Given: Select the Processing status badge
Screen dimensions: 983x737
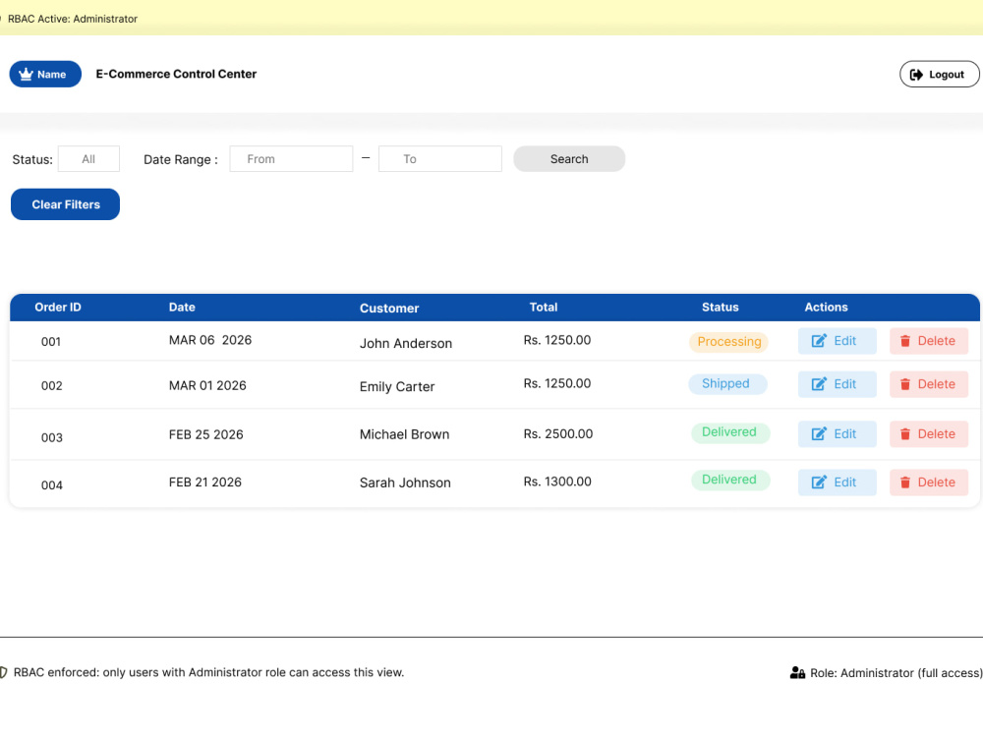Looking at the screenshot, I should coord(729,342).
